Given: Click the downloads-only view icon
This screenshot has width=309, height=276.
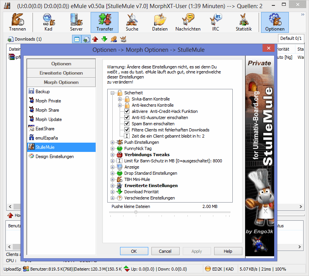Looking at the screenshot, I should pos(86,39).
